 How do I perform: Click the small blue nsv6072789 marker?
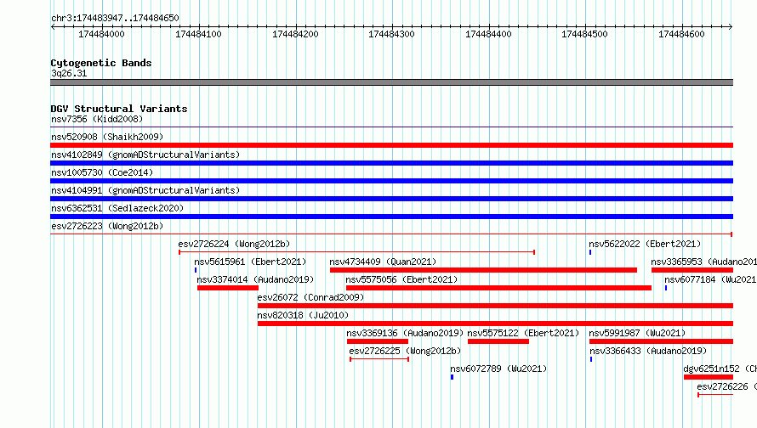coord(452,377)
